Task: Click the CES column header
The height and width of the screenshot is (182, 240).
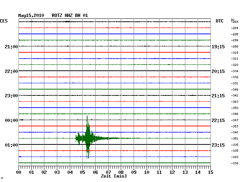Action: point(4,21)
